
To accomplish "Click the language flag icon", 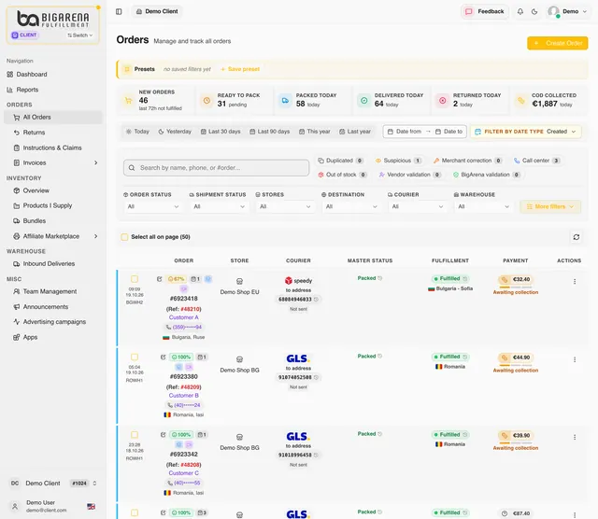I will click(x=92, y=507).
